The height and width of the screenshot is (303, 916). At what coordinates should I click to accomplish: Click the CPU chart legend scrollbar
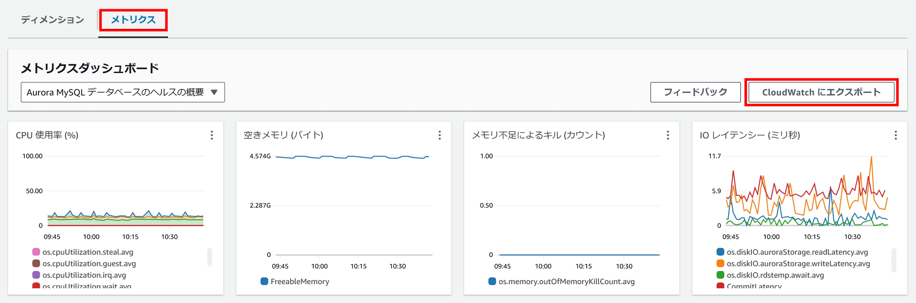tap(210, 257)
